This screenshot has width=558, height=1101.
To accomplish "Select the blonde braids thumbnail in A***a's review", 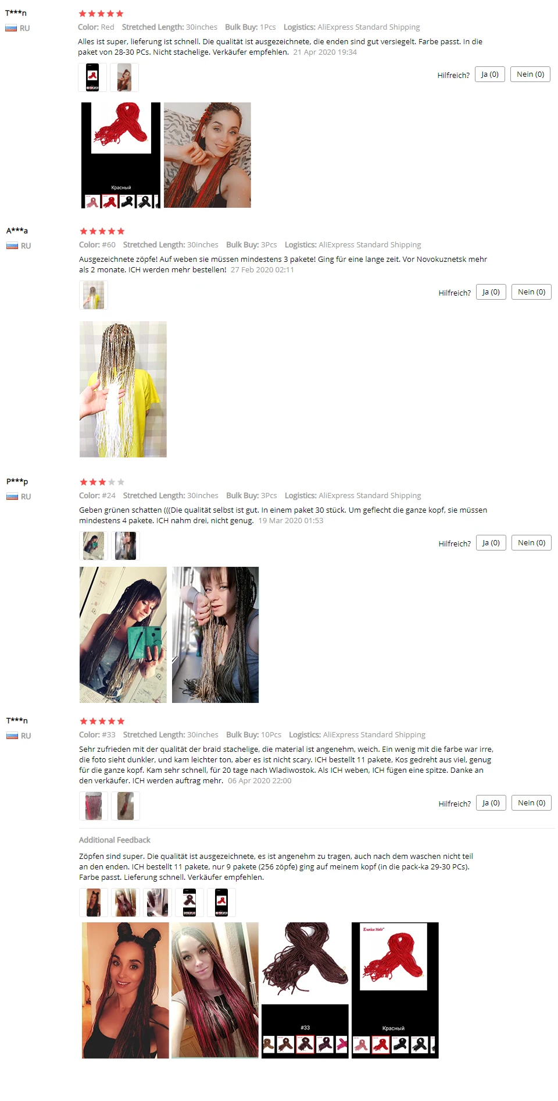I will click(94, 295).
